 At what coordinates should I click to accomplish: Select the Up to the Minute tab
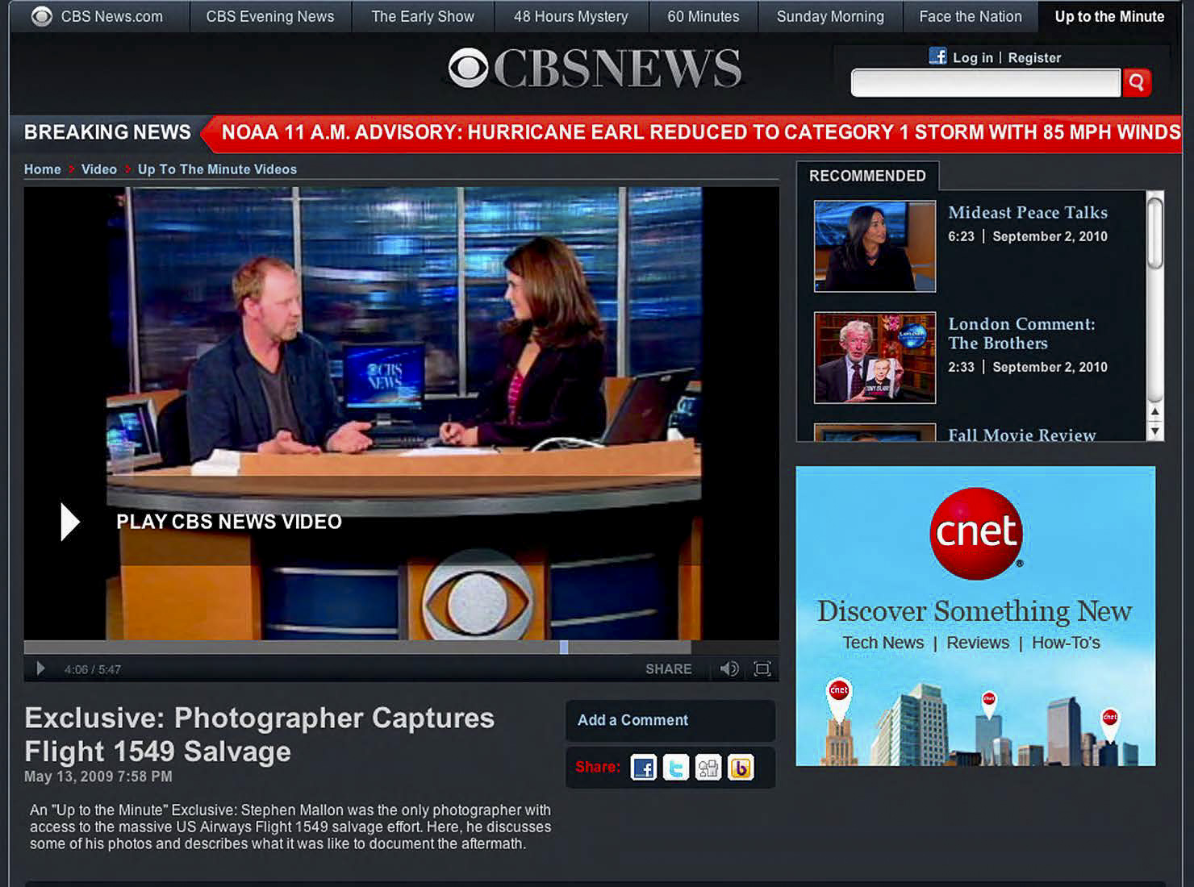1110,16
